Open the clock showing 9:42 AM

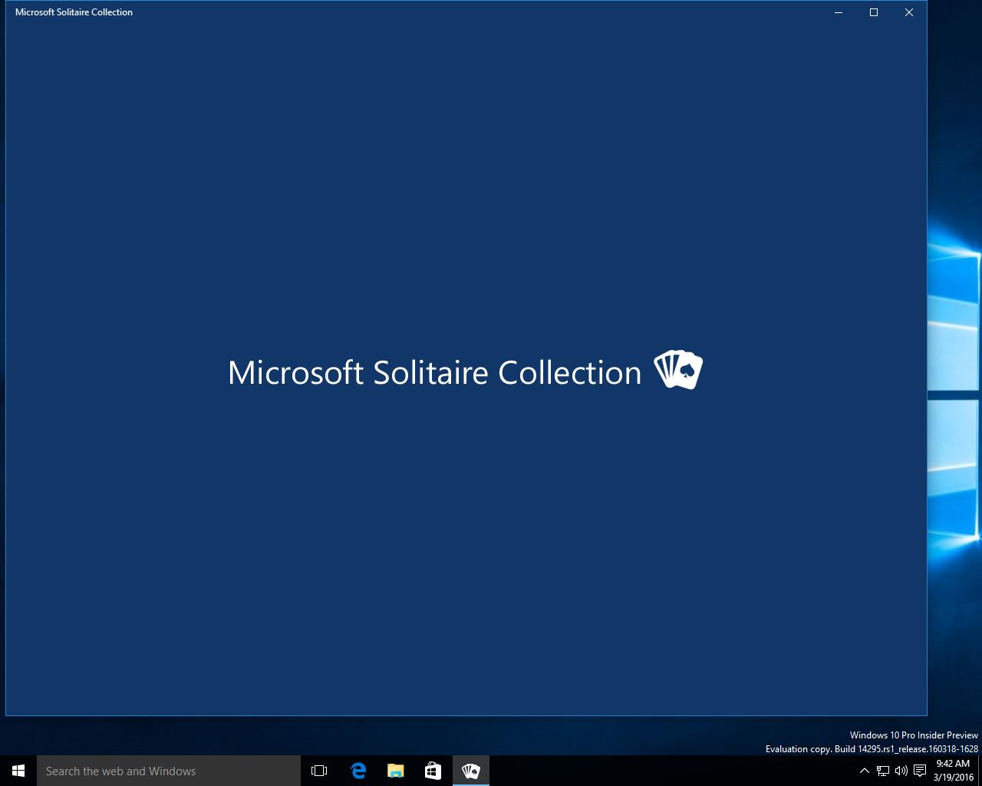[x=953, y=771]
